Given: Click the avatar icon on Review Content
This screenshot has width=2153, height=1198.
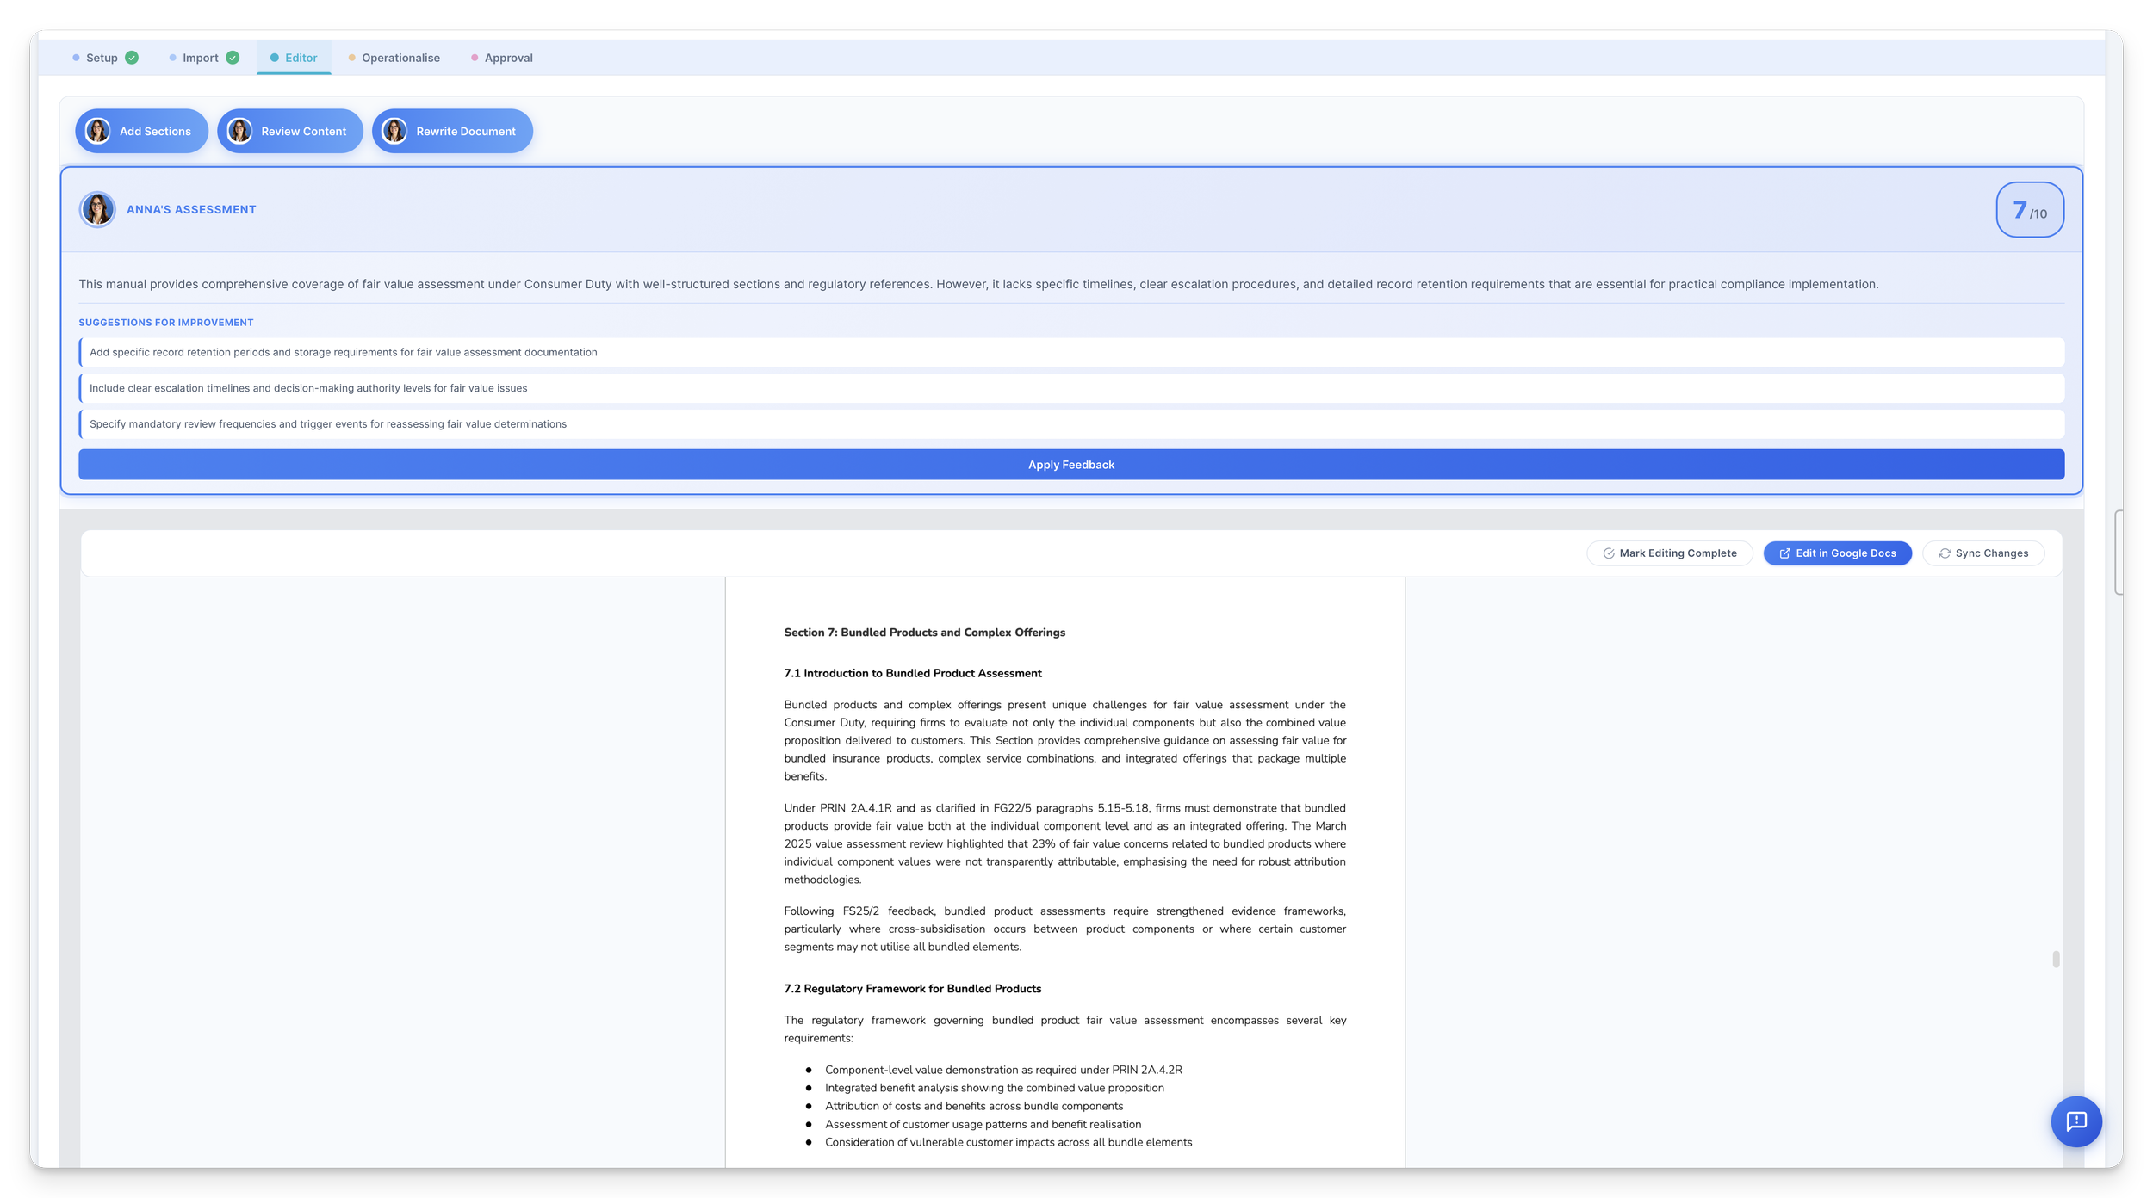Looking at the screenshot, I should pos(239,131).
